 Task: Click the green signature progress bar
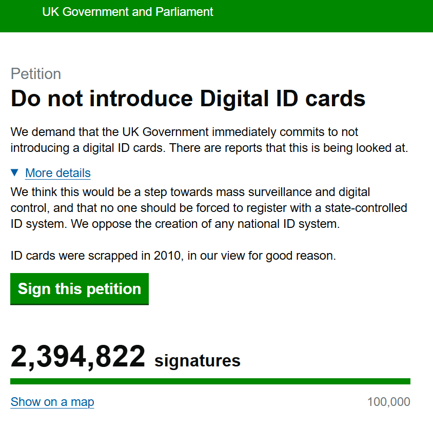pyautogui.click(x=210, y=381)
